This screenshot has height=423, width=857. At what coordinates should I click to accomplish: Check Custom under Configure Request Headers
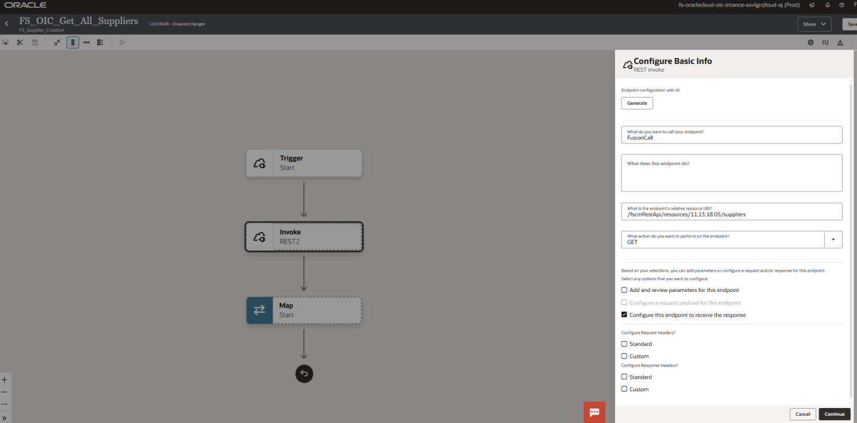pyautogui.click(x=624, y=356)
